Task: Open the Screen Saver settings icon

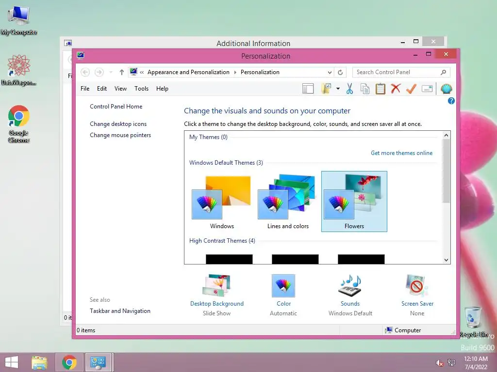Action: click(417, 286)
